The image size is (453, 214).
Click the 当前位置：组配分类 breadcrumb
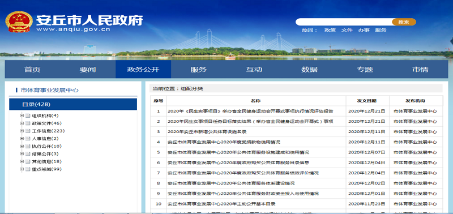click(x=178, y=89)
